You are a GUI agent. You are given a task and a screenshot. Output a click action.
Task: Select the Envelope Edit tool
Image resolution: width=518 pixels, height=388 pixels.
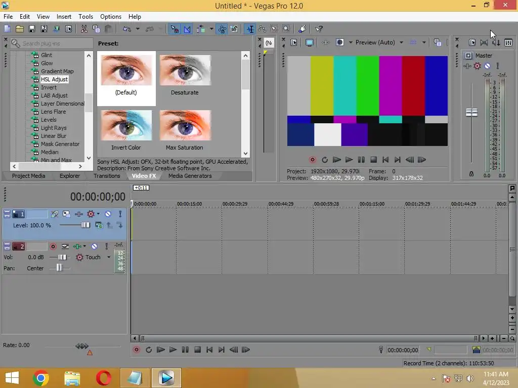pyautogui.click(x=263, y=29)
